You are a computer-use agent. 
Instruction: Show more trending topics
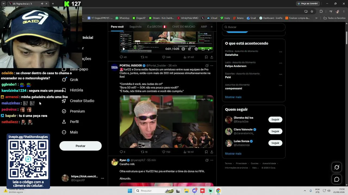[233, 97]
